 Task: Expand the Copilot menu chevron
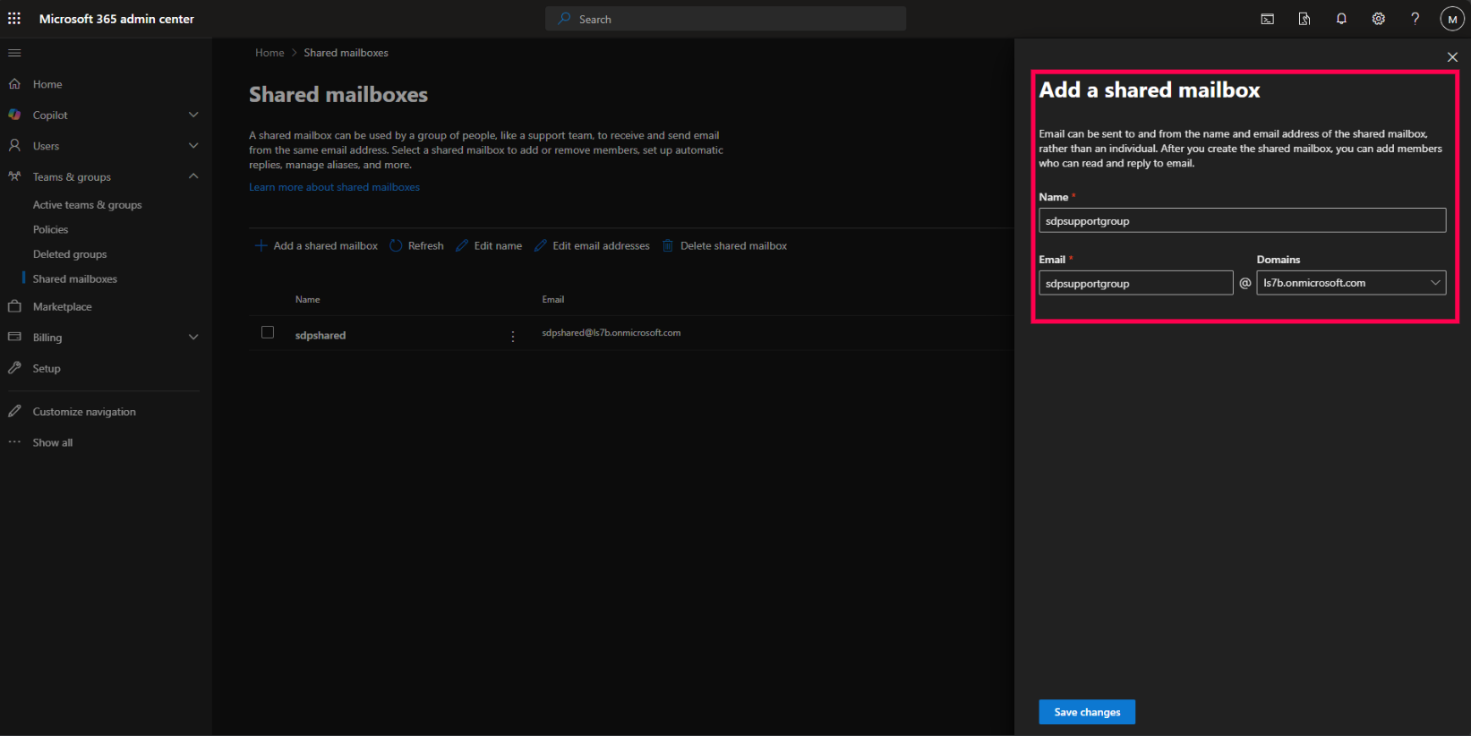tap(193, 115)
